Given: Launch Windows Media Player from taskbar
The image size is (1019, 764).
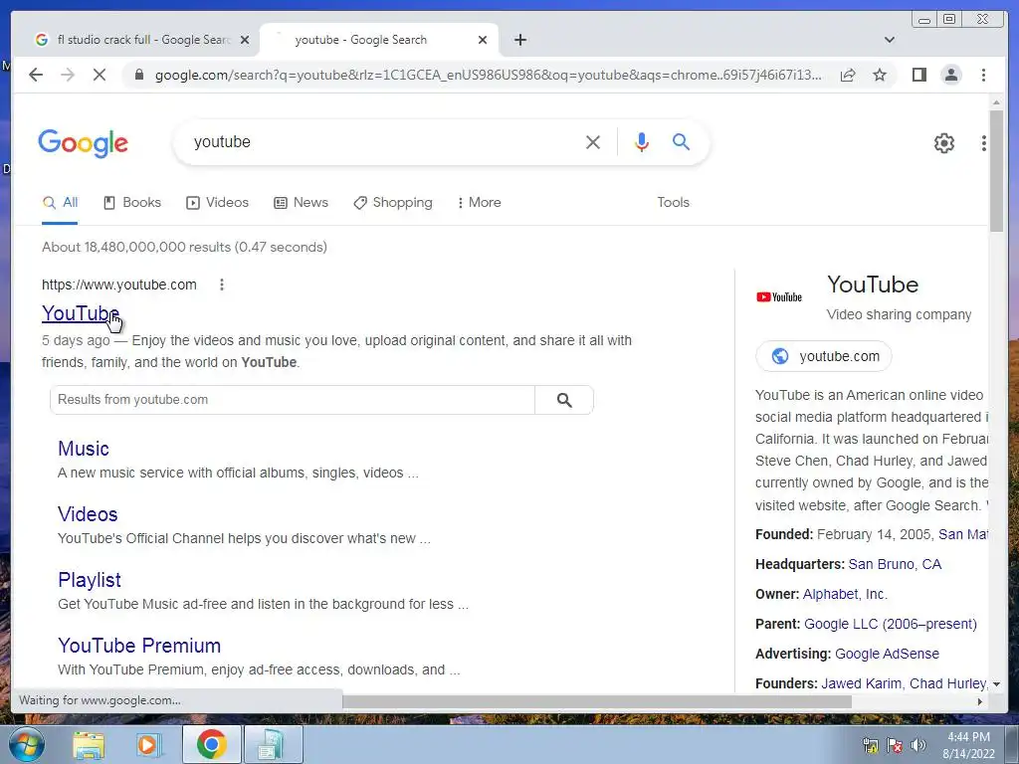Looking at the screenshot, I should 148,745.
